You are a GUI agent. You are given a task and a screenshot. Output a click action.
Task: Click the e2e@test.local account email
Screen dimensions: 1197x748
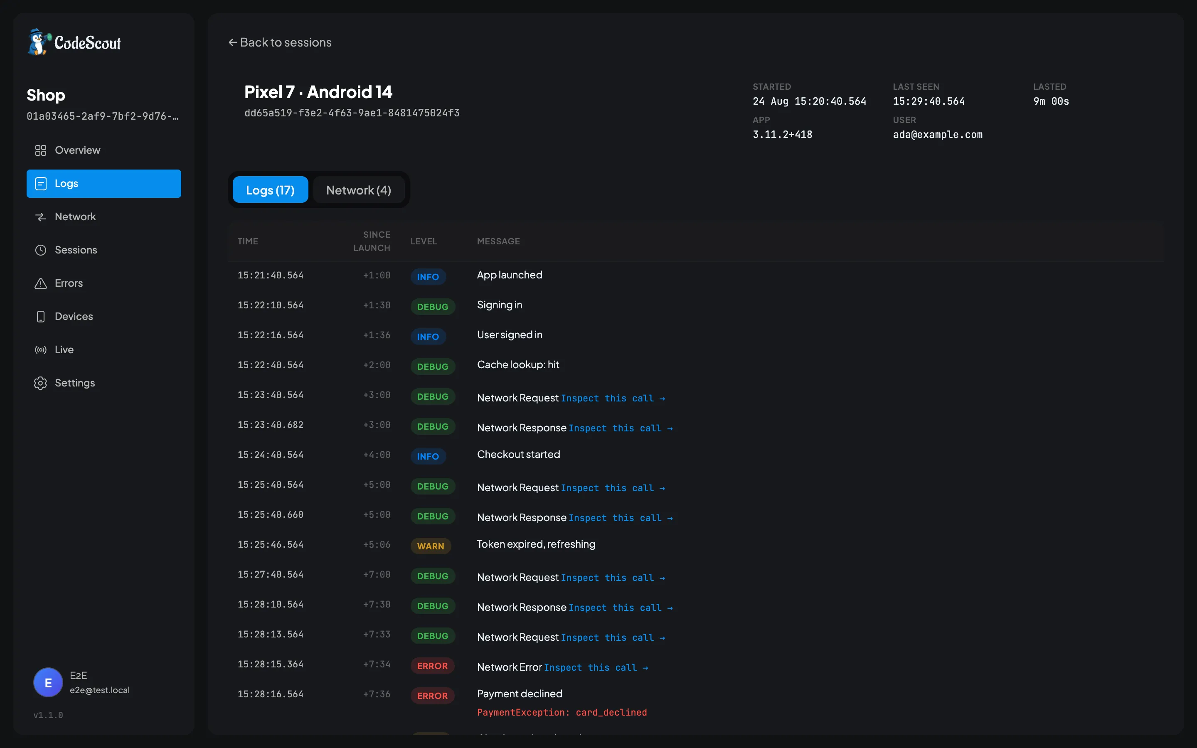[99, 690]
